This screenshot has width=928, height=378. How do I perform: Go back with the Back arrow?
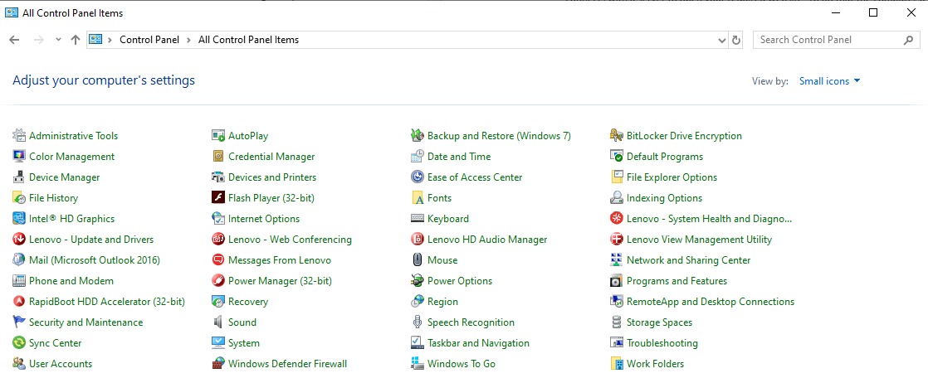point(14,40)
